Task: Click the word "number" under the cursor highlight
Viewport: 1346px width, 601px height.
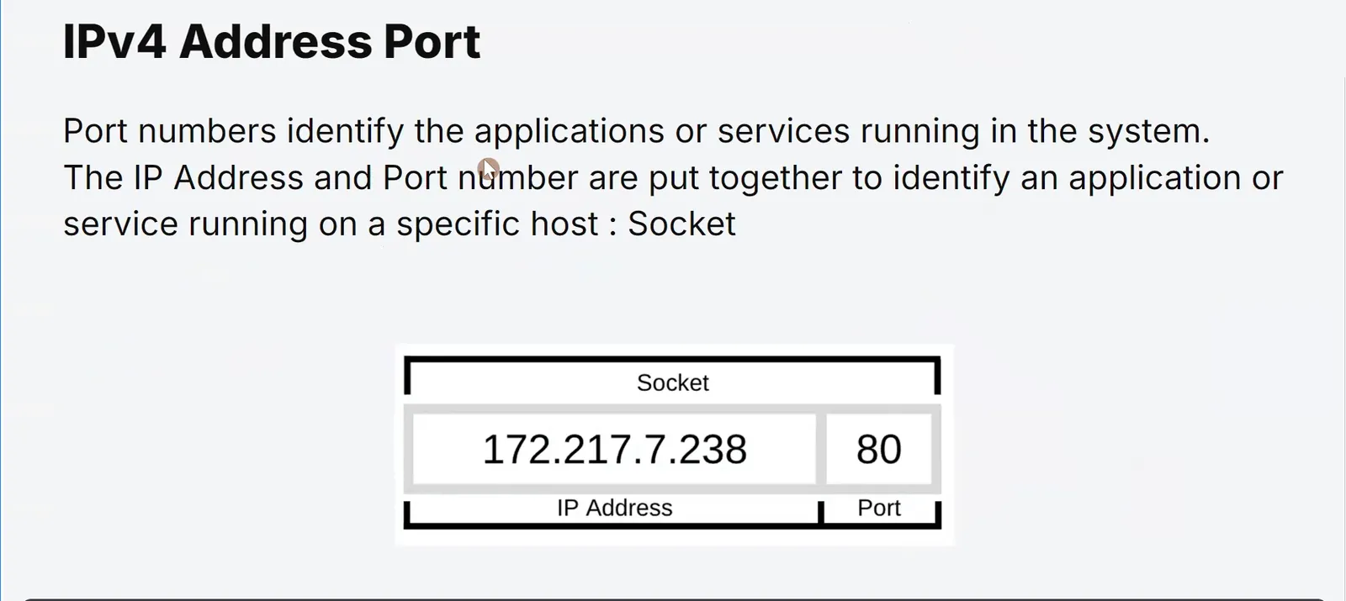Action: (518, 178)
